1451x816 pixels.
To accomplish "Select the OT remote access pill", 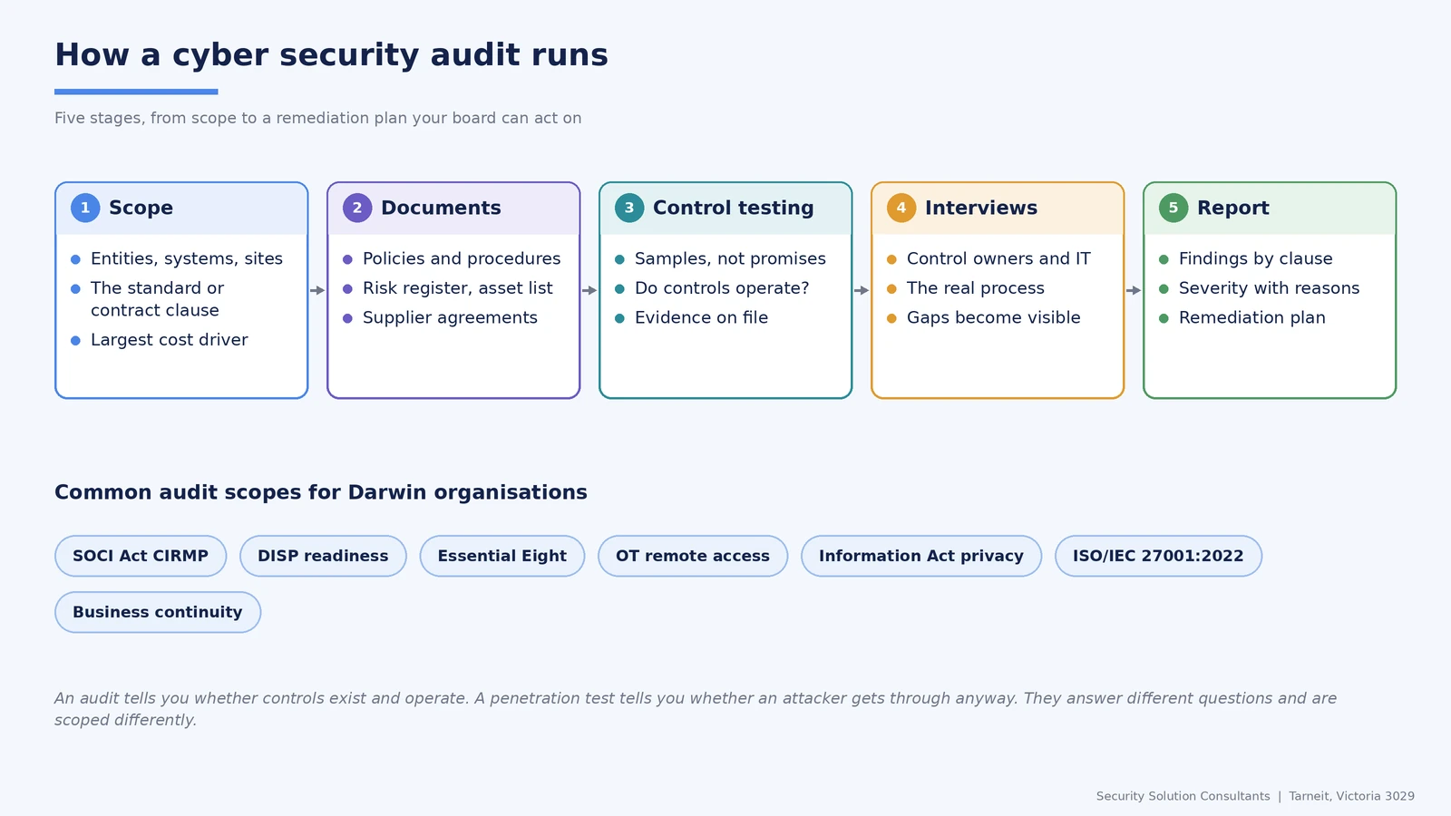I will pyautogui.click(x=693, y=556).
